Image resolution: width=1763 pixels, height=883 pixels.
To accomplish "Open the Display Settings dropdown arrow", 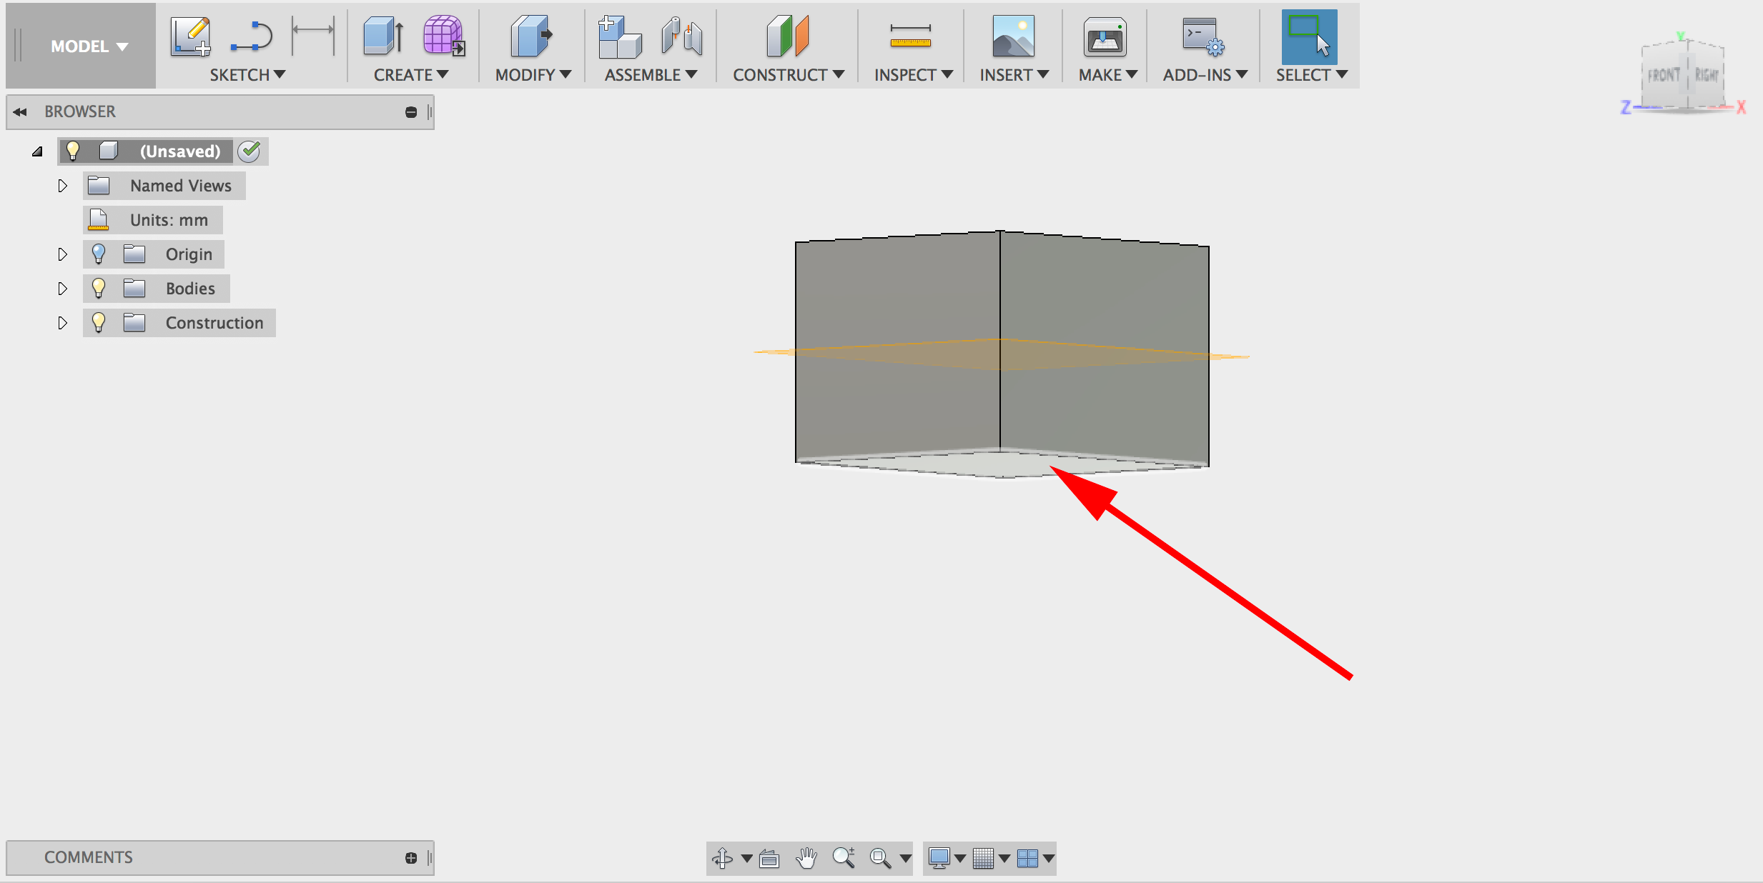I will tap(960, 858).
